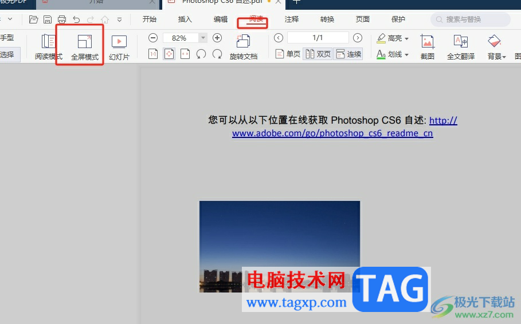
Task: Click the 旋转文档 rotate document button
Action: (244, 47)
